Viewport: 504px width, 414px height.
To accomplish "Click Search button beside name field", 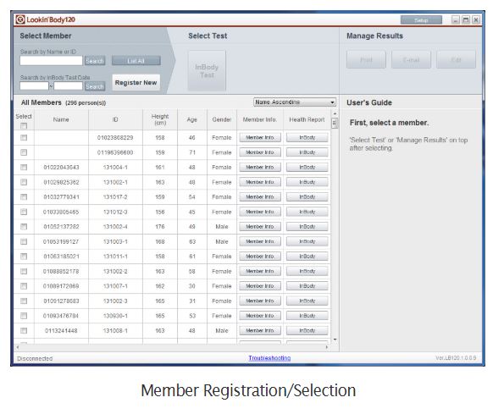I will point(95,61).
